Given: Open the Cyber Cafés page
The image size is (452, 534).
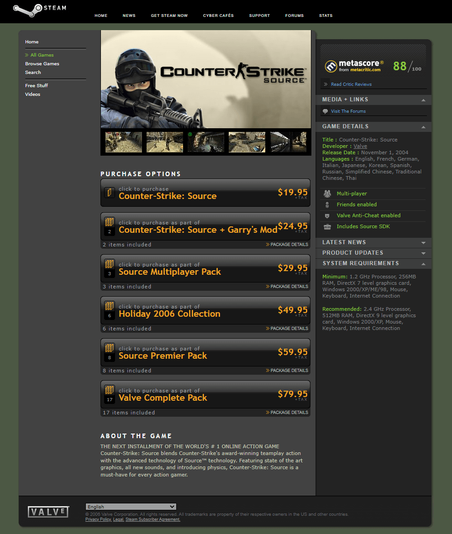Looking at the screenshot, I should [x=218, y=16].
